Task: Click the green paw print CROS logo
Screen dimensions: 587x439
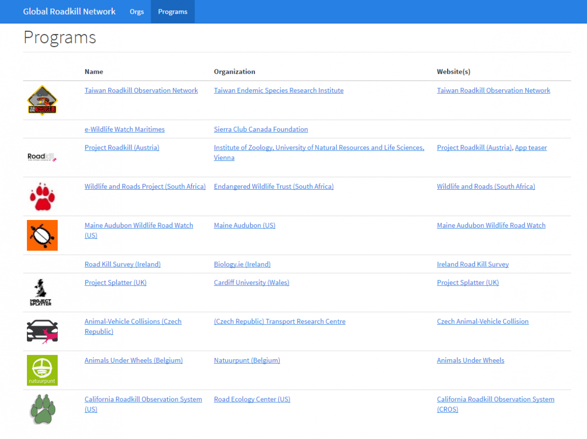Action: [x=42, y=409]
